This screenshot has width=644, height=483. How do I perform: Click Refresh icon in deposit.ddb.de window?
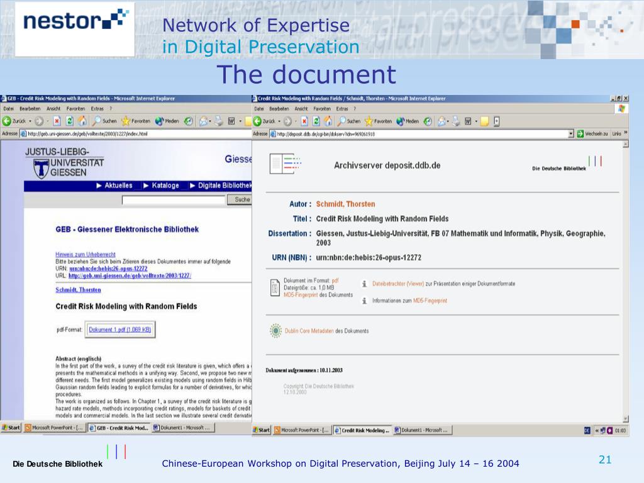coord(316,121)
